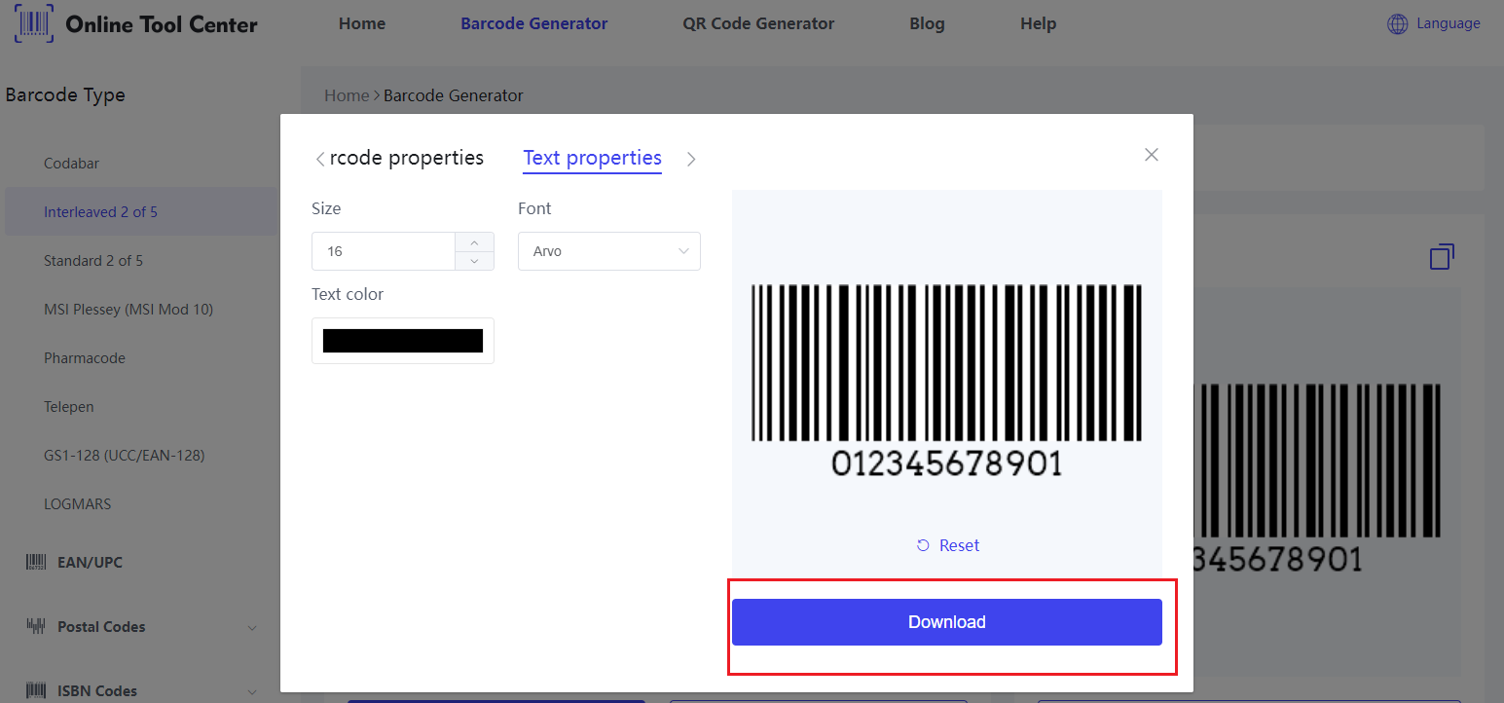Click the Barcode Generator breadcrumb text

pyautogui.click(x=454, y=95)
